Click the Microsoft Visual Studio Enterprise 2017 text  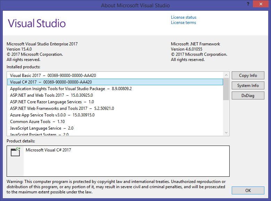tap(42, 44)
